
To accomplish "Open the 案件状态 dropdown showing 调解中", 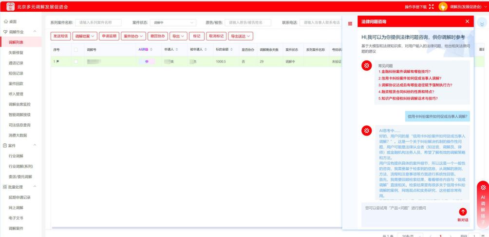I will pyautogui.click(x=173, y=22).
